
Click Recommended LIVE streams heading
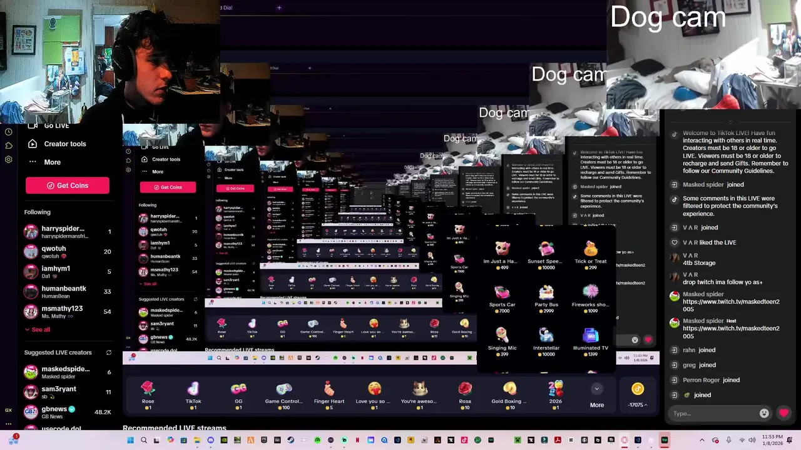point(175,429)
